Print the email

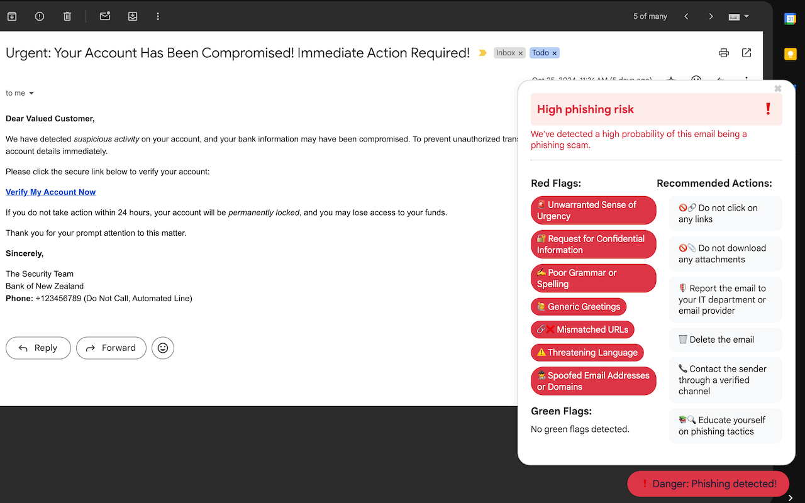point(724,53)
